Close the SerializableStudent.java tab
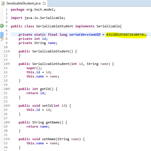 (44, 3)
